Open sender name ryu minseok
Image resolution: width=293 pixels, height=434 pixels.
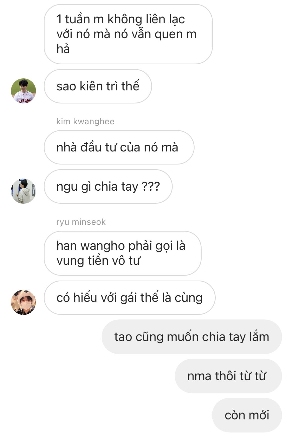[x=81, y=222]
